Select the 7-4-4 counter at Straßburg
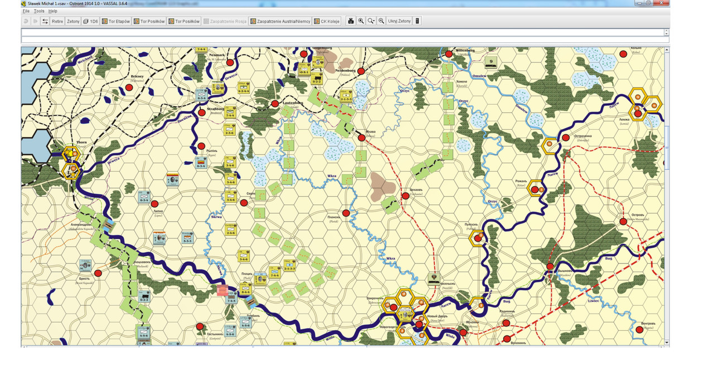The image size is (714, 386). click(230, 111)
